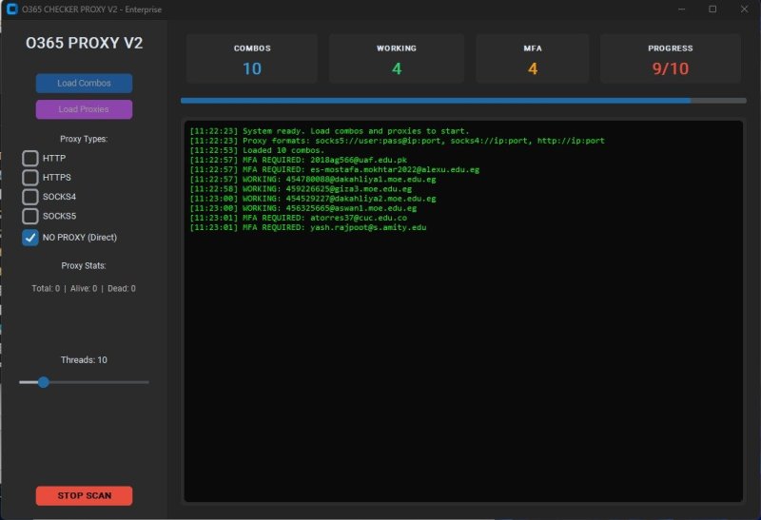Click the "Loaded 10 combos." log line
This screenshot has width=761, height=520.
pyautogui.click(x=257, y=150)
